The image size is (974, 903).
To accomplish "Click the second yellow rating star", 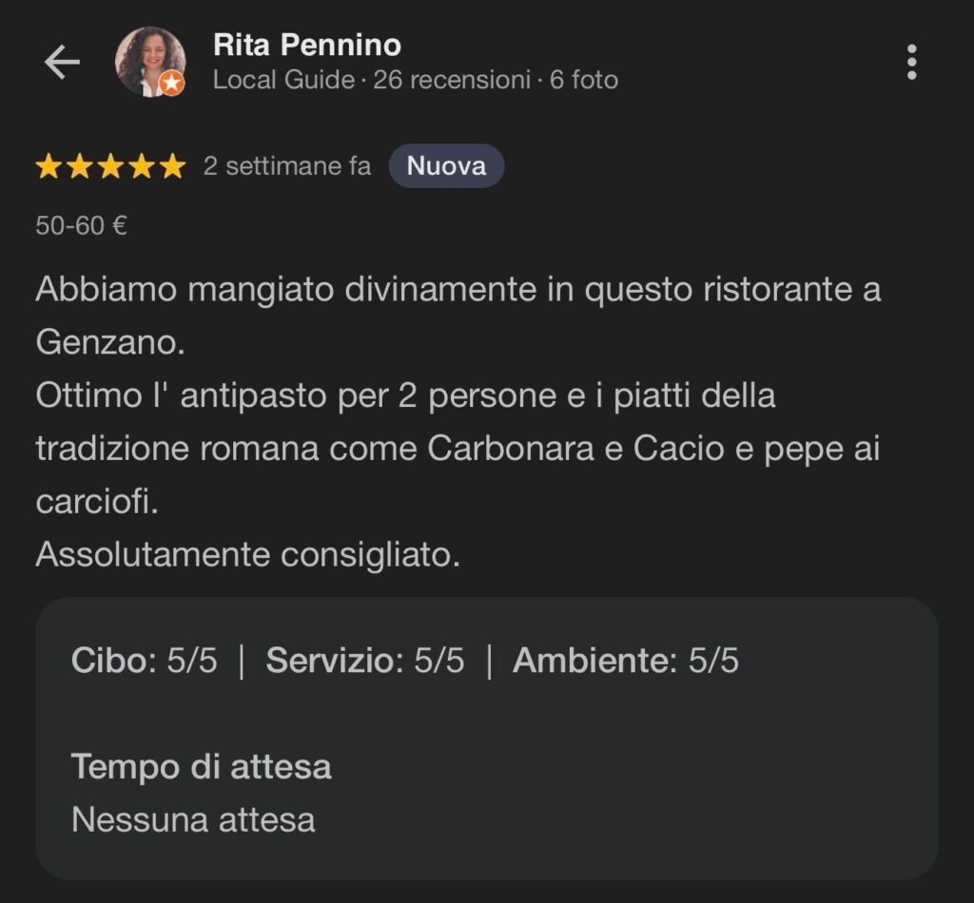I will tap(79, 167).
